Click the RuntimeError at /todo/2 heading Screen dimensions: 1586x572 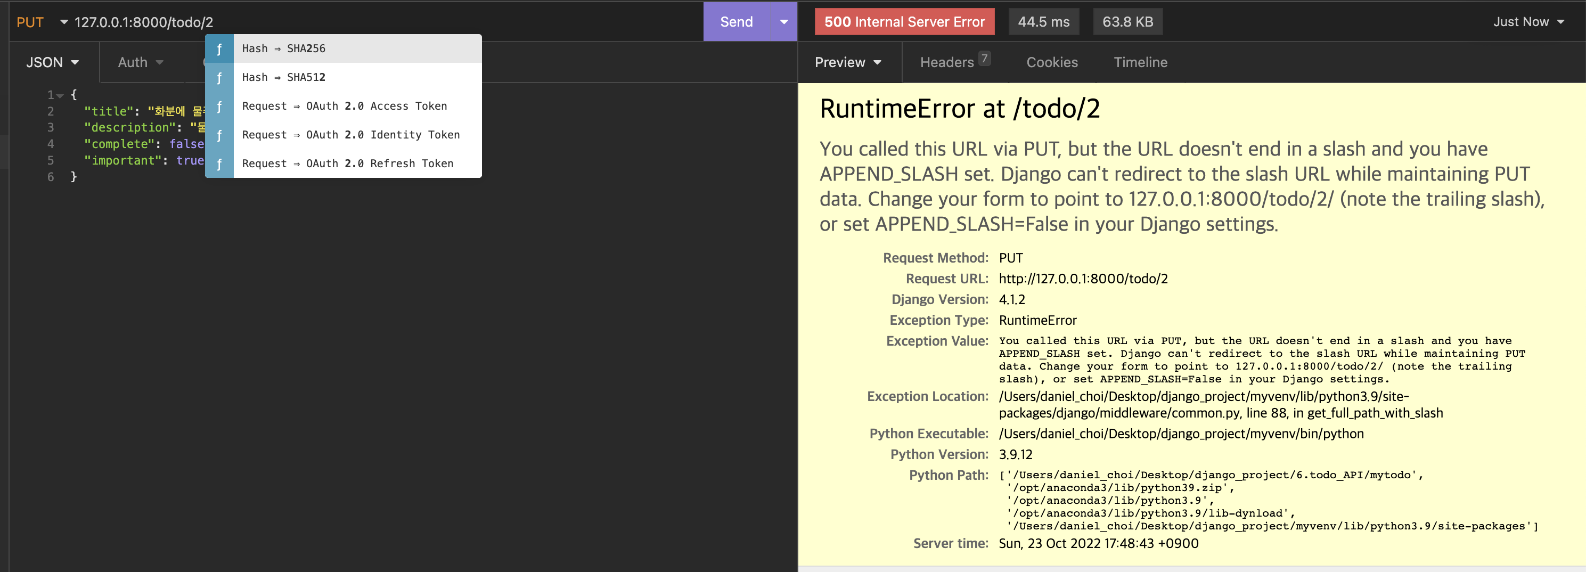[x=959, y=109]
